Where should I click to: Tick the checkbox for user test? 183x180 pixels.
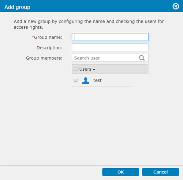point(75,80)
